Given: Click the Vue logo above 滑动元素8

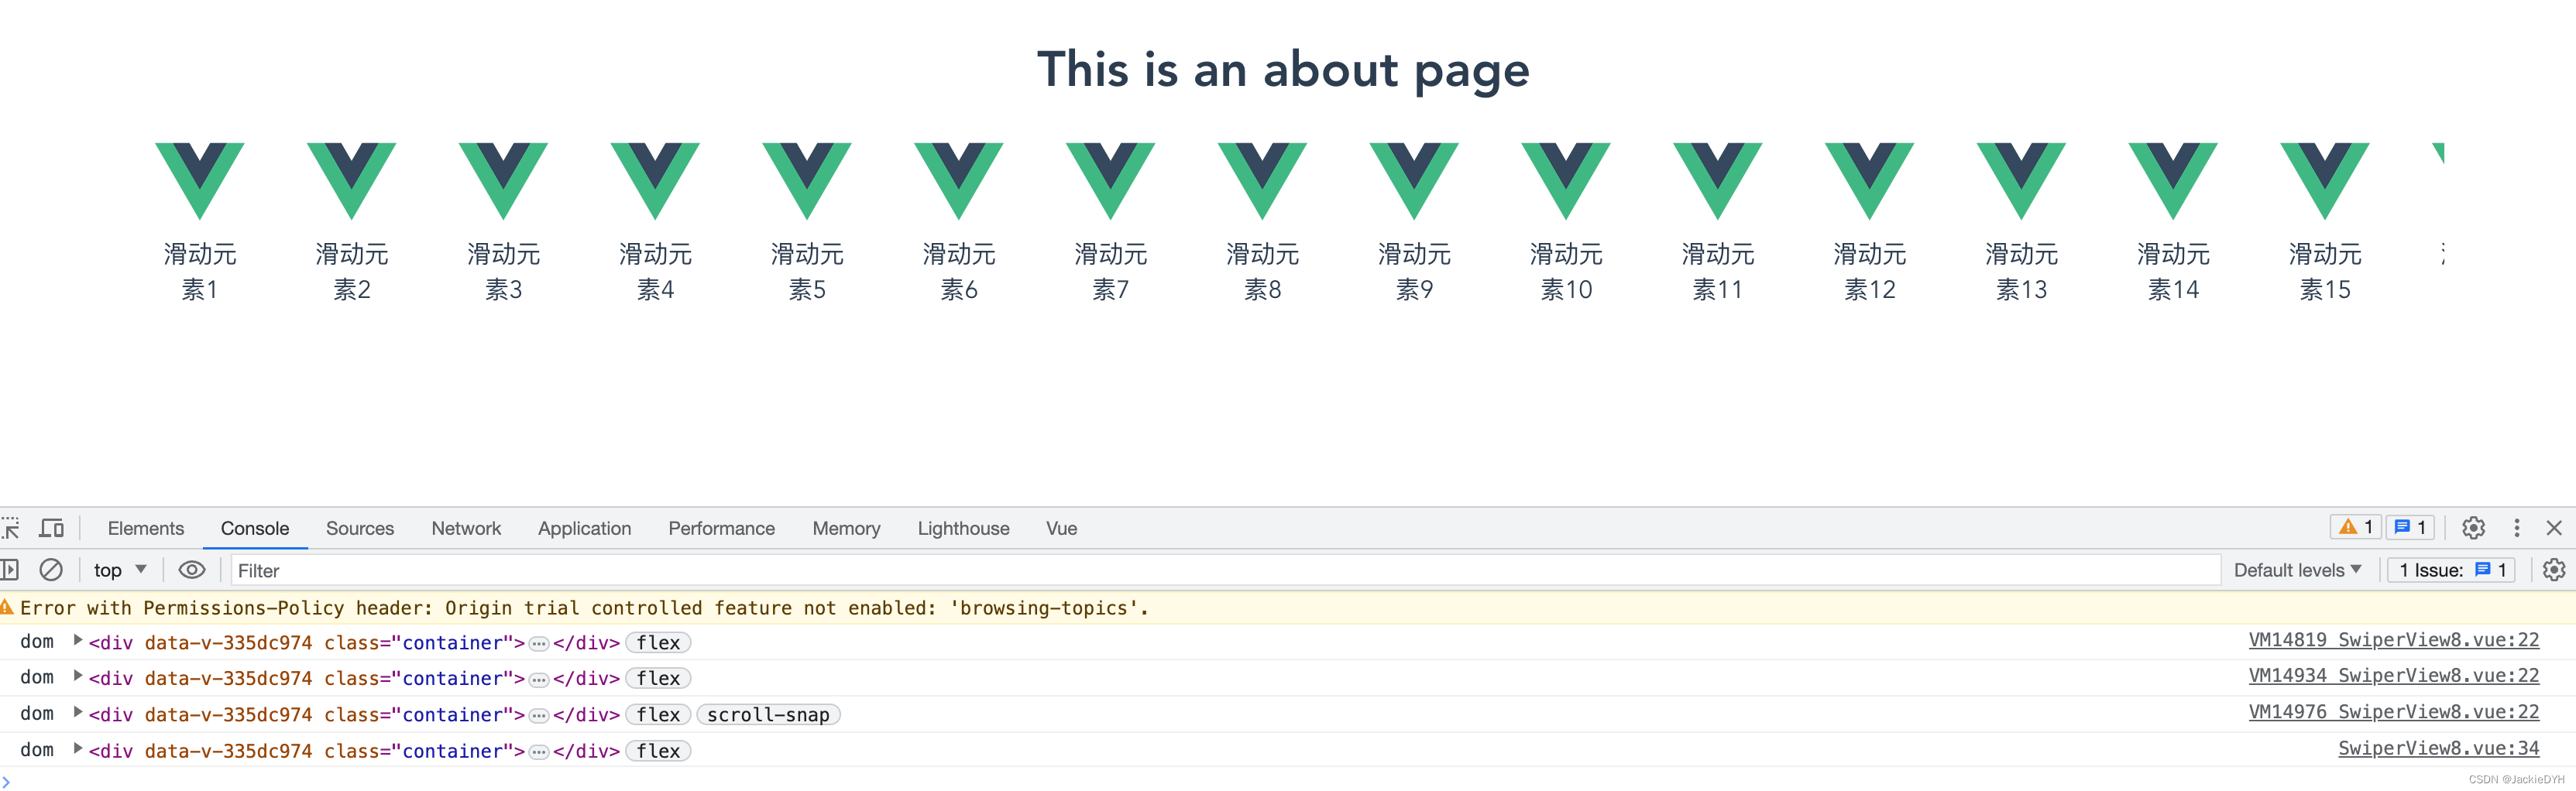Looking at the screenshot, I should pyautogui.click(x=1262, y=181).
